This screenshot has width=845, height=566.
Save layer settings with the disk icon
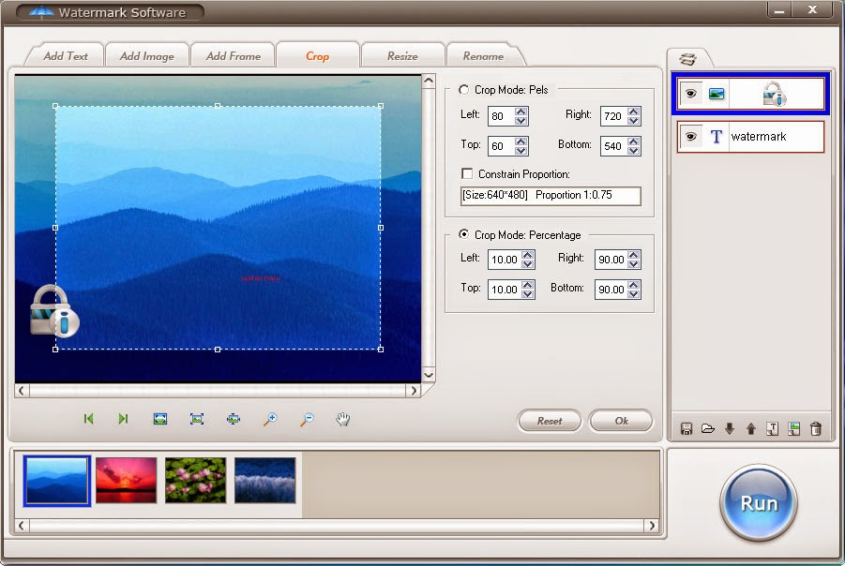click(687, 428)
